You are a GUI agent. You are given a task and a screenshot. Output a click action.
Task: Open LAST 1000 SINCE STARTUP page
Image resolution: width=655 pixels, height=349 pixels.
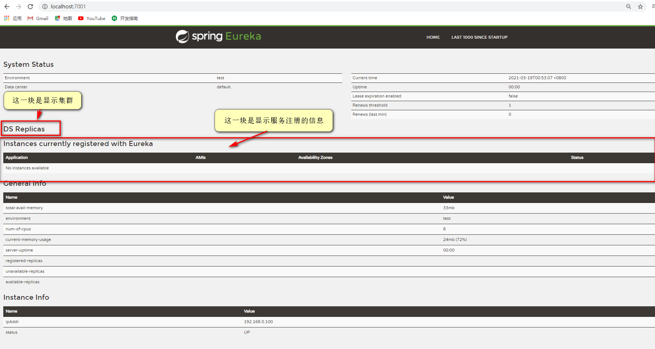(x=479, y=37)
